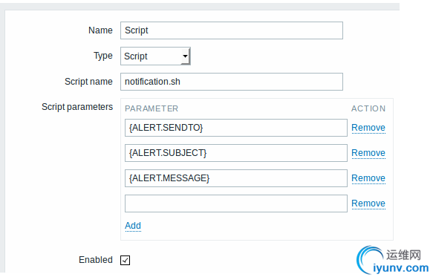The height and width of the screenshot is (280, 433).
Task: Click the Enabled label
Action: click(x=96, y=260)
